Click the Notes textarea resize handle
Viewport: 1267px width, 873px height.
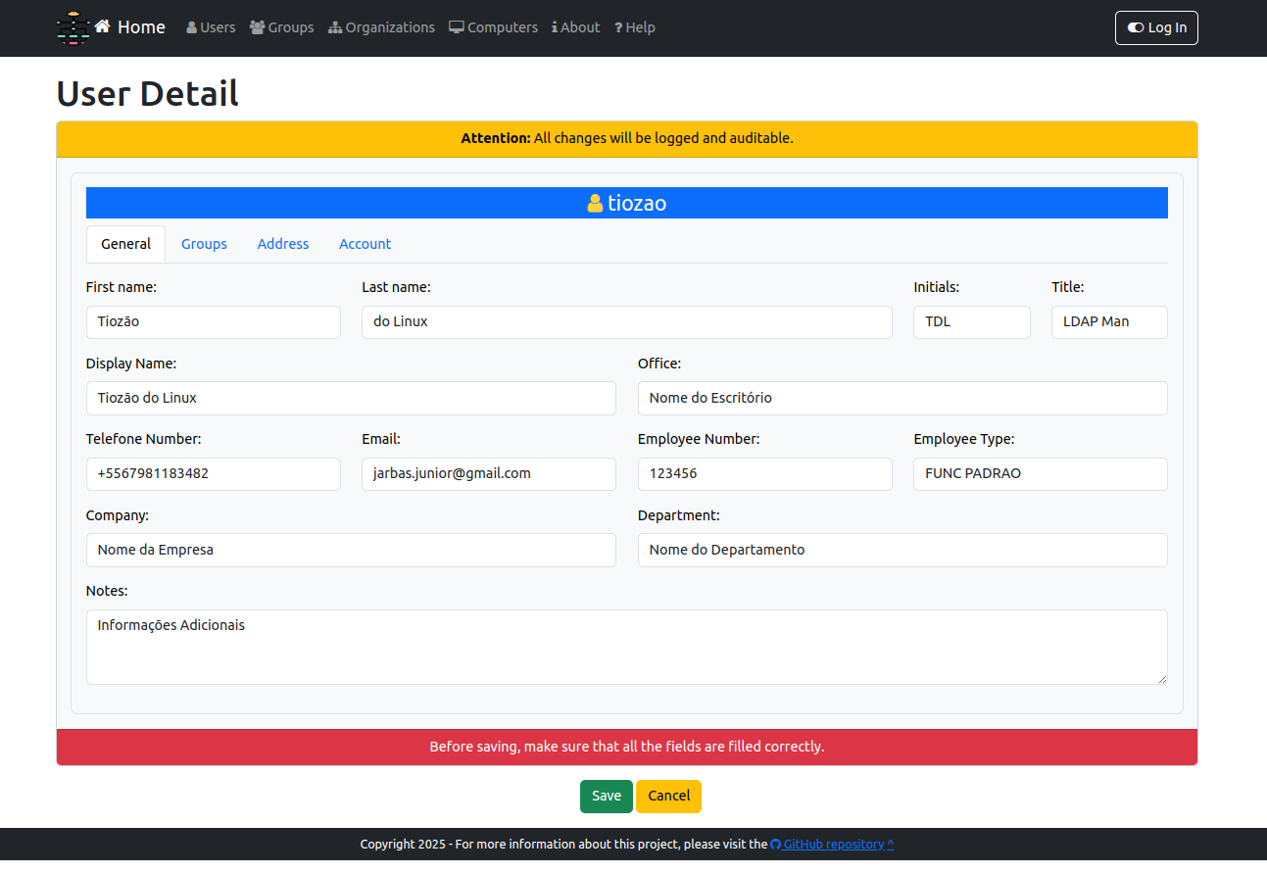click(1162, 678)
